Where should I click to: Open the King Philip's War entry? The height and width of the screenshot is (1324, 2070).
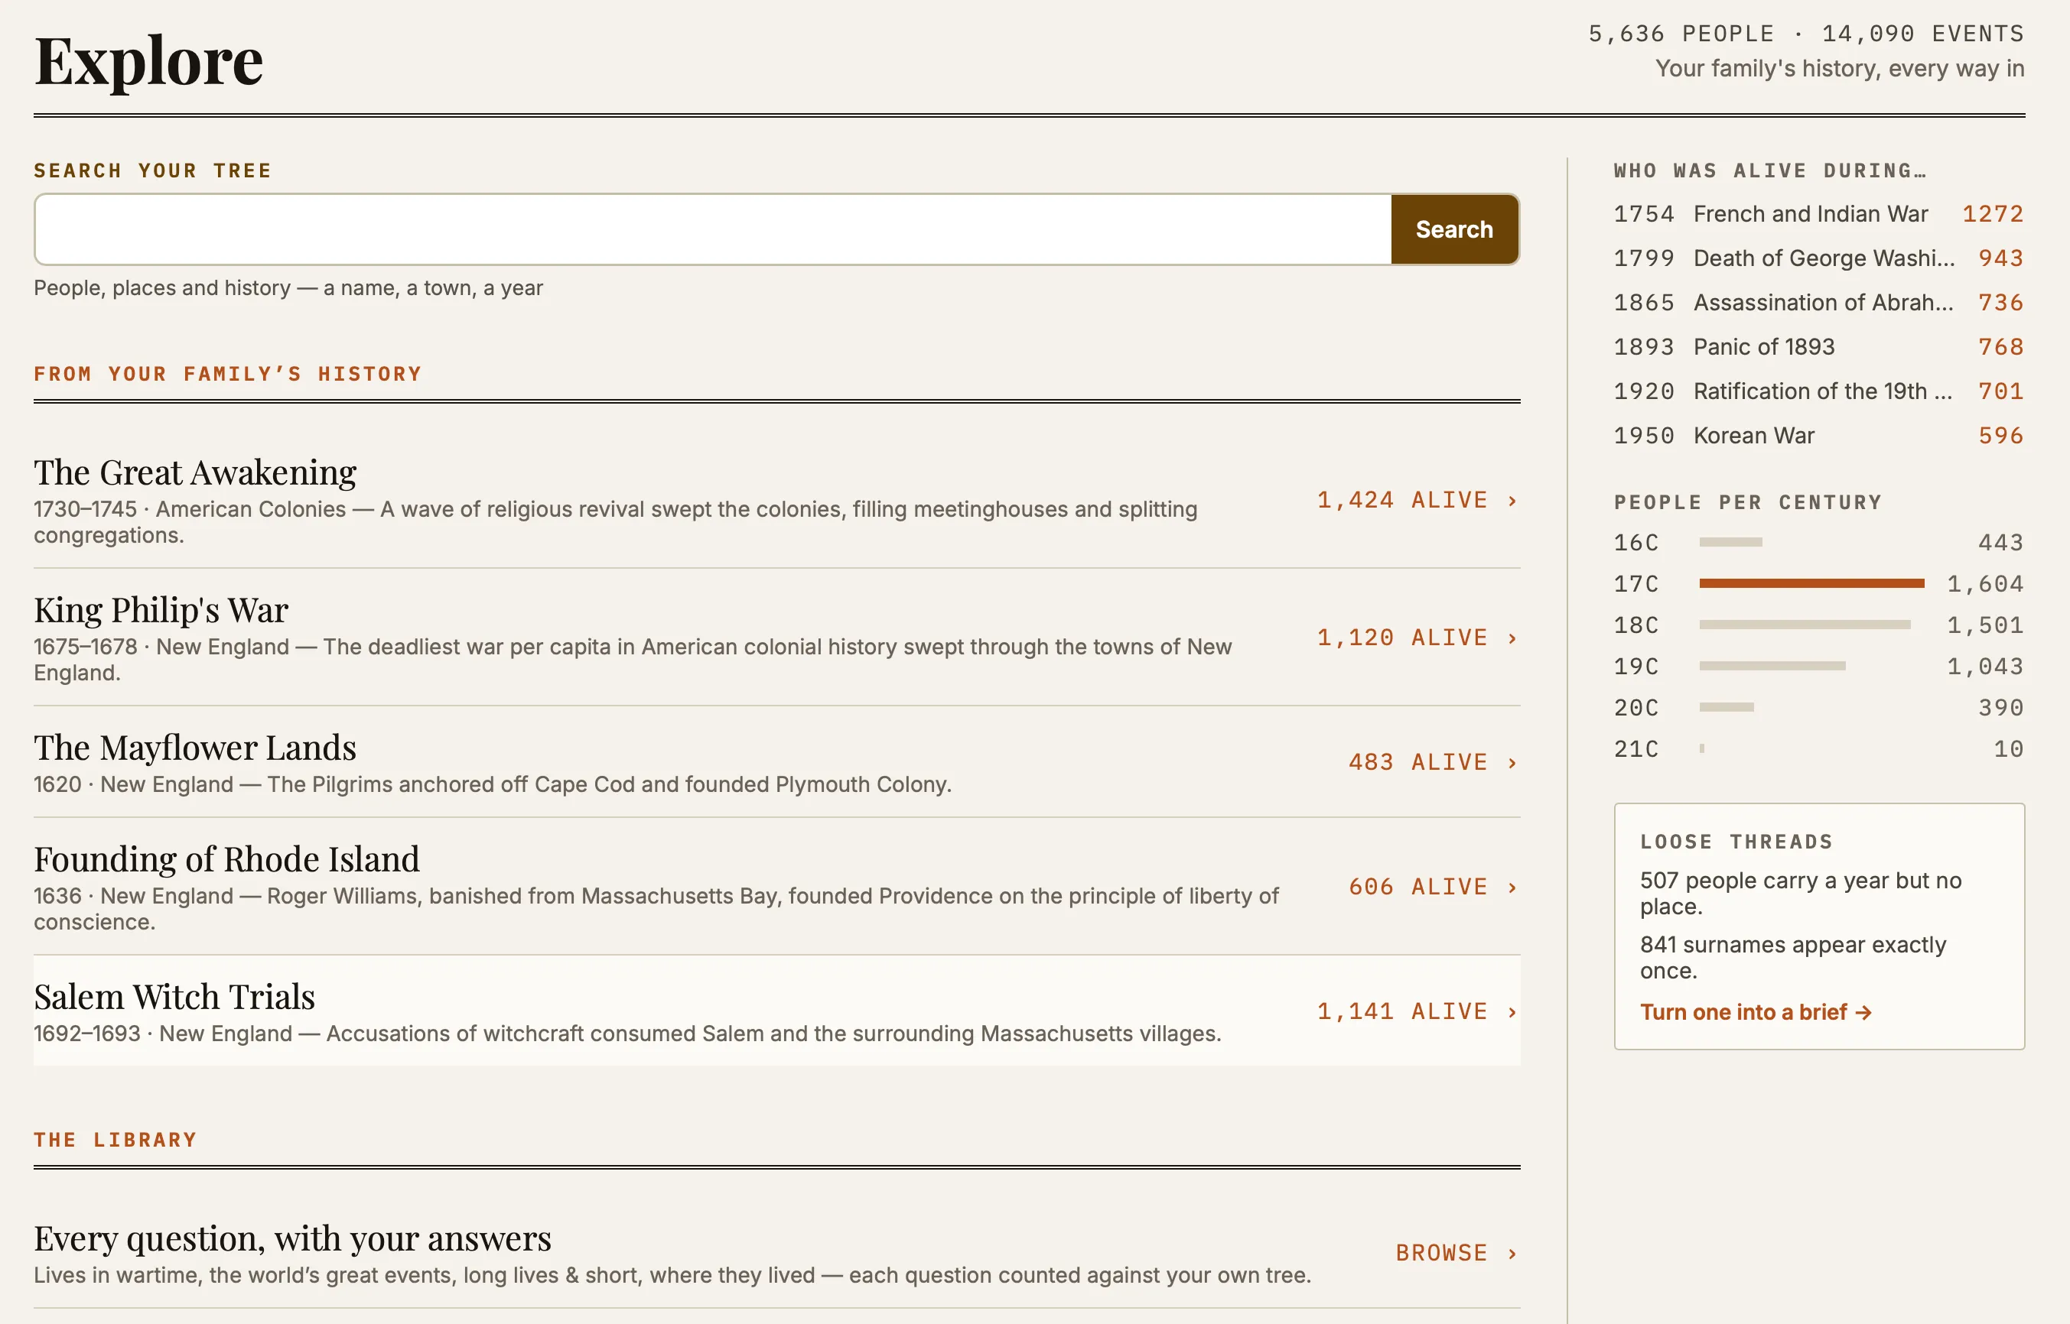coord(777,637)
